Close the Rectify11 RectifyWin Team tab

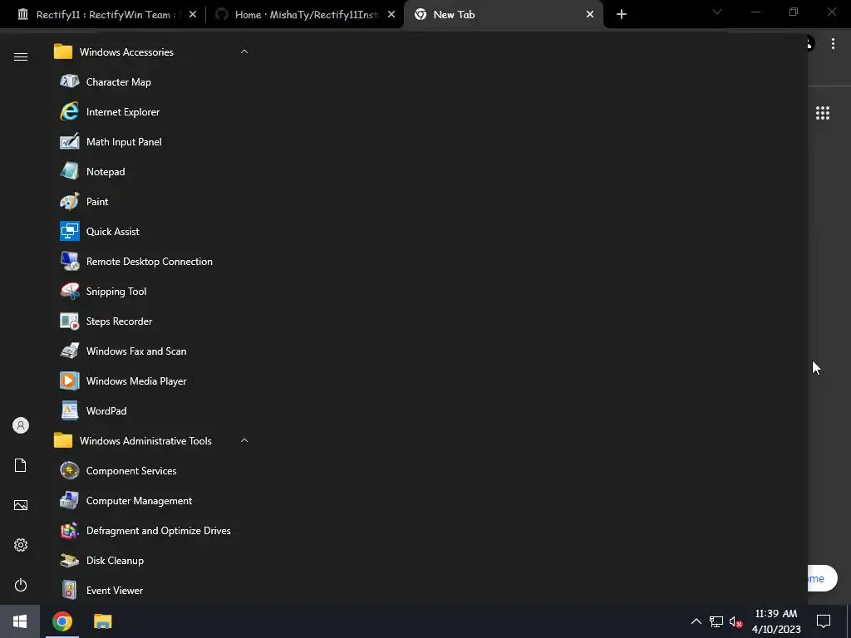click(x=193, y=15)
